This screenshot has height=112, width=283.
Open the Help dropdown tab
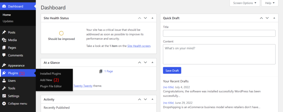click(x=270, y=3)
